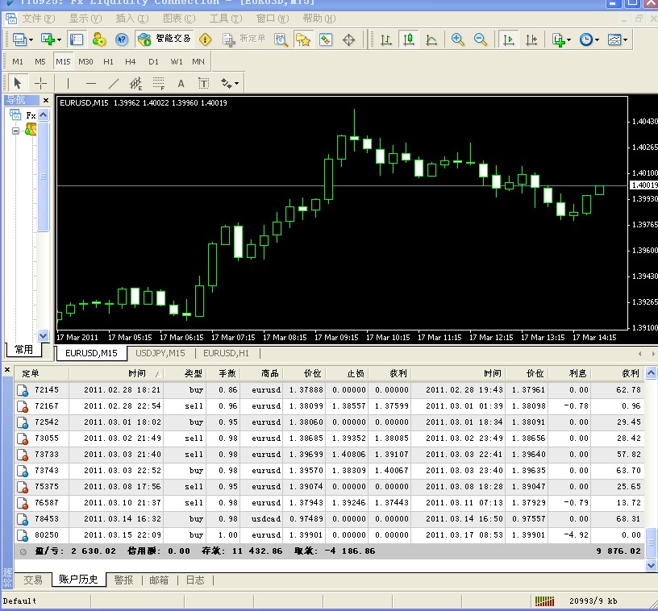Enable chart auto scroll icon
The height and width of the screenshot is (611, 658).
(509, 39)
